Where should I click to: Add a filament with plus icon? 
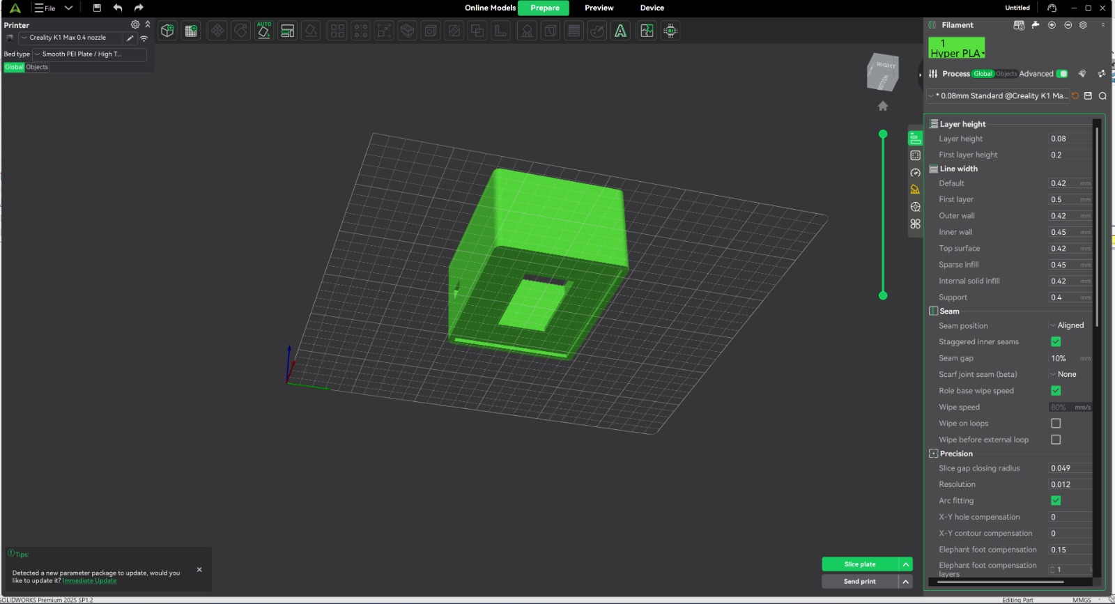(1052, 25)
